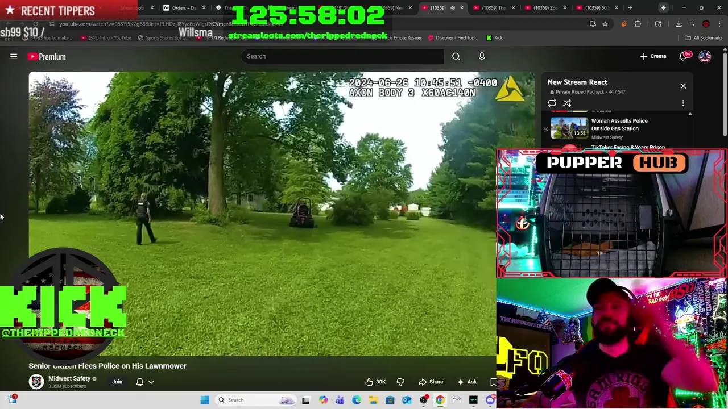
Task: Click the install app icon in the address bar
Action: point(593,24)
